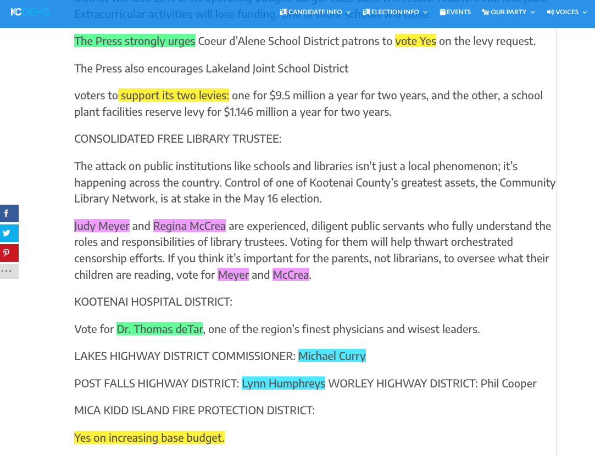Click 'CONSOLIDATED FREE LIBRARY TRUSTEE:' heading
This screenshot has height=456, width=595.
tap(178, 139)
